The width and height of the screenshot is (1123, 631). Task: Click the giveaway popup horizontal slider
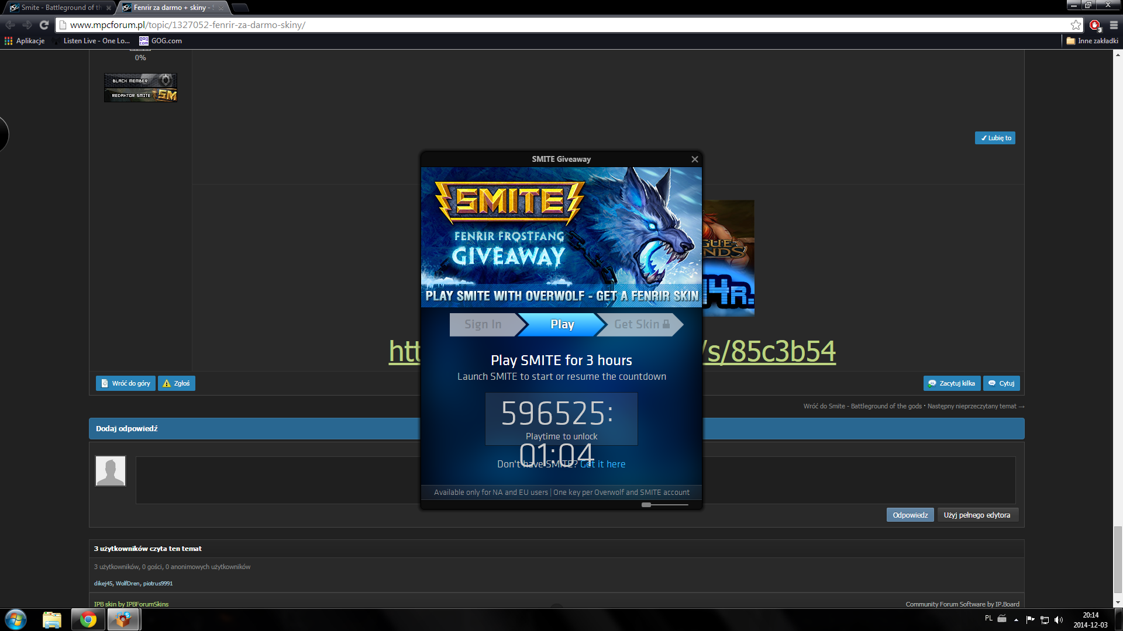point(646,505)
